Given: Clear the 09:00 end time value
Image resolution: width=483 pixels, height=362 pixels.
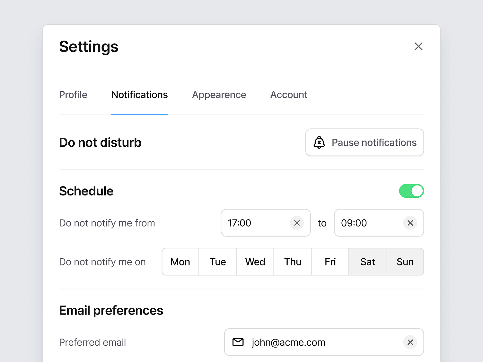Looking at the screenshot, I should (410, 223).
